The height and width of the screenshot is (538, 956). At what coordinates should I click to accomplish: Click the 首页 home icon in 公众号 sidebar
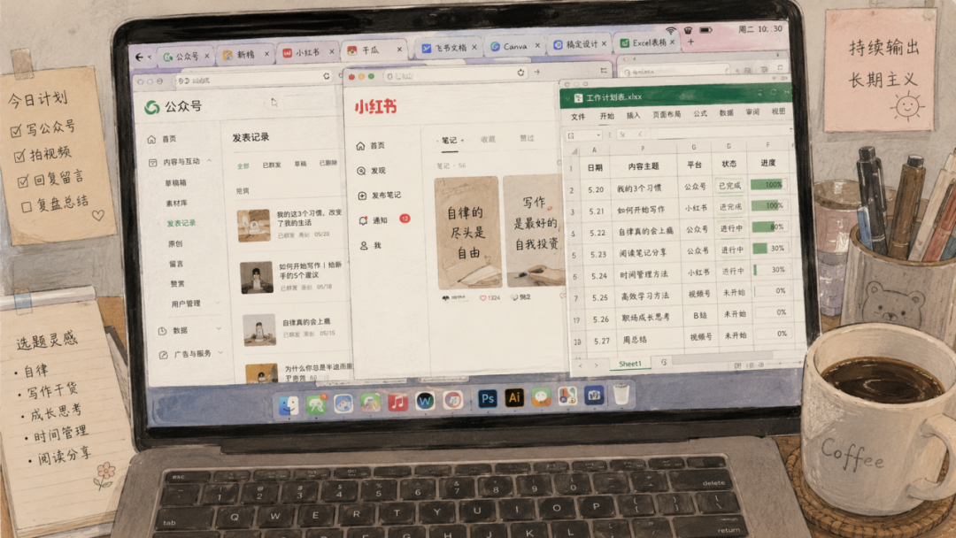(x=151, y=140)
